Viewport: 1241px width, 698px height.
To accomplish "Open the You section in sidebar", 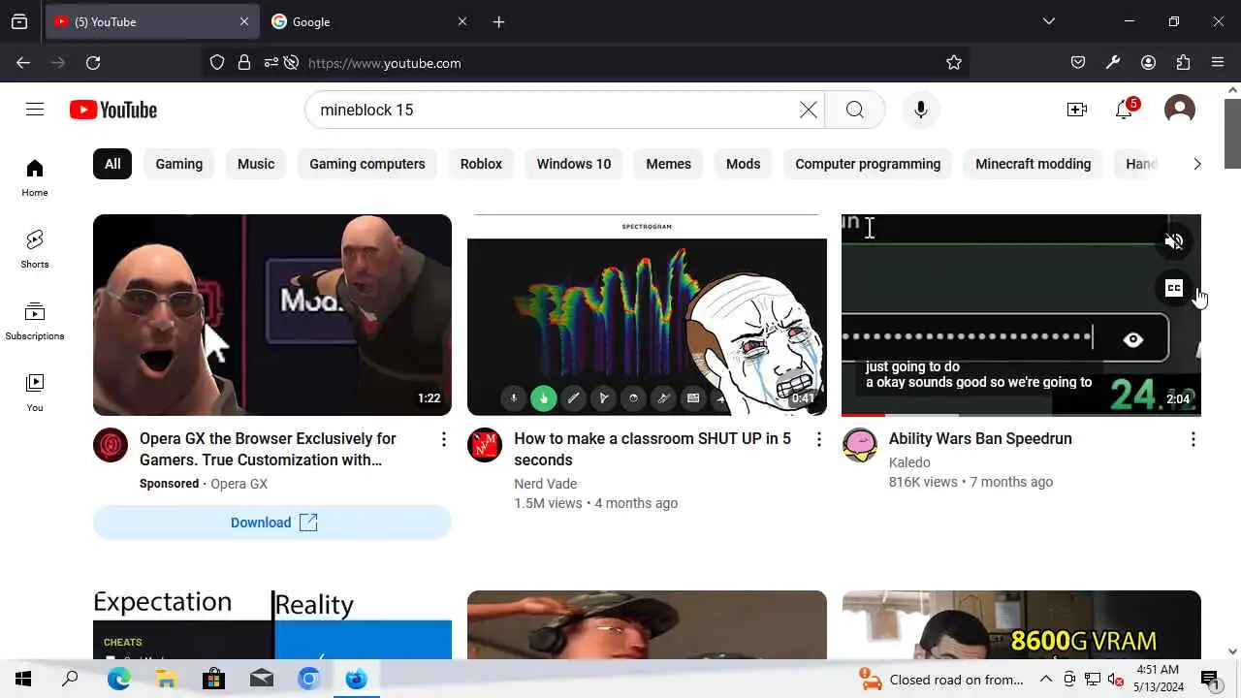I will coord(35,393).
